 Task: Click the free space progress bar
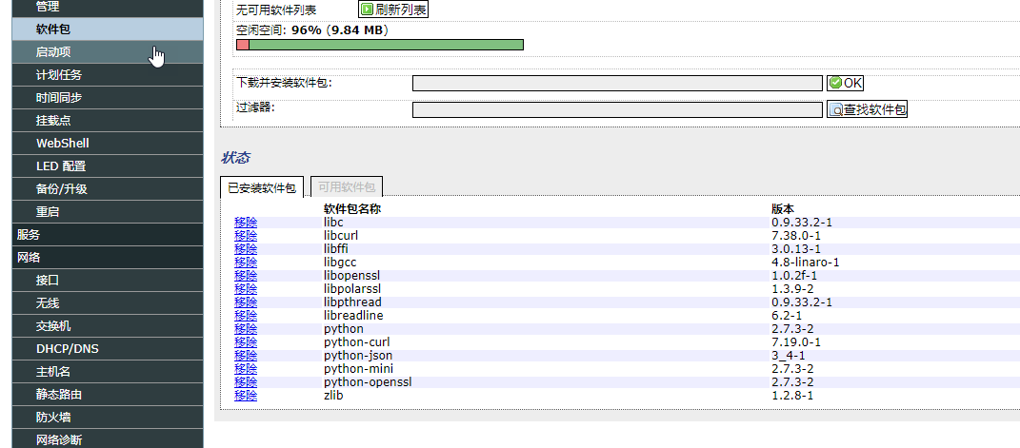coord(380,44)
